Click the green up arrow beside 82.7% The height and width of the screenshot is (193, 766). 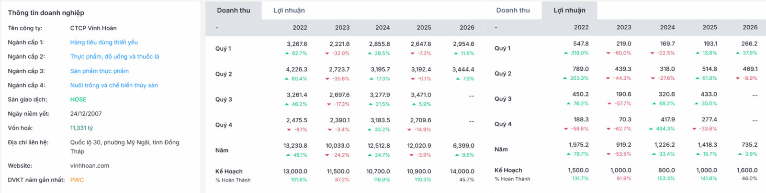(x=287, y=54)
